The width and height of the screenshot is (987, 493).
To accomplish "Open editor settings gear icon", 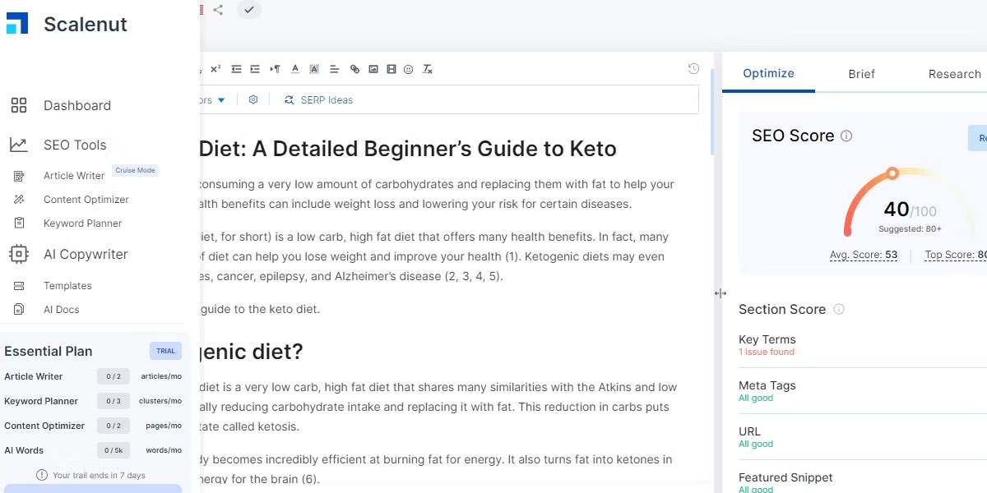I will 253,99.
